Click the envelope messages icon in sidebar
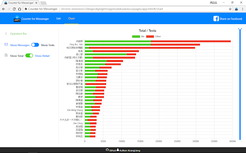246x153 pixels. tap(6, 45)
